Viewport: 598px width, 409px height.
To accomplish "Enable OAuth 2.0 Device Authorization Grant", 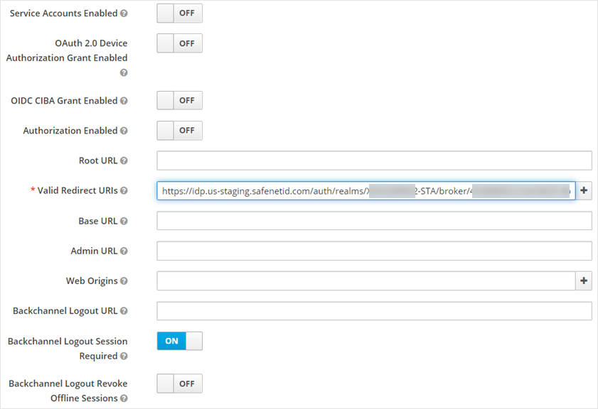I will (x=179, y=43).
